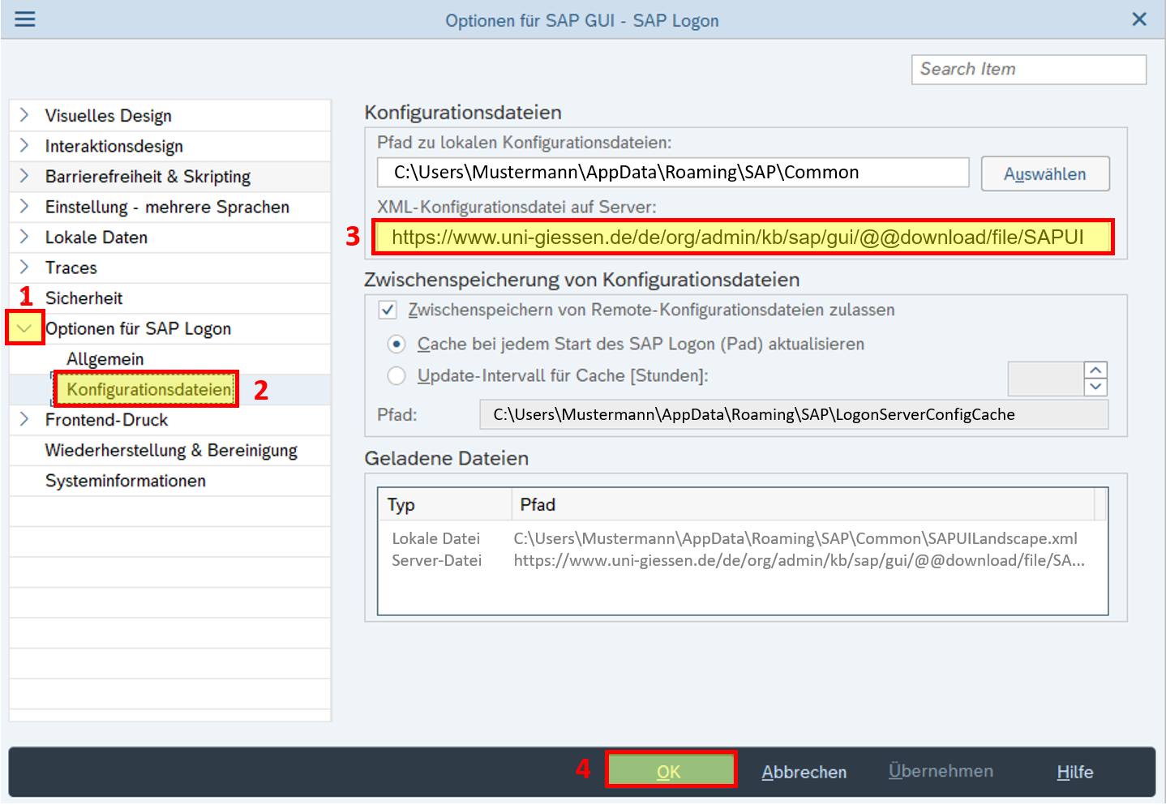Expand Barrierefreiheit & Skripting node

click(24, 176)
